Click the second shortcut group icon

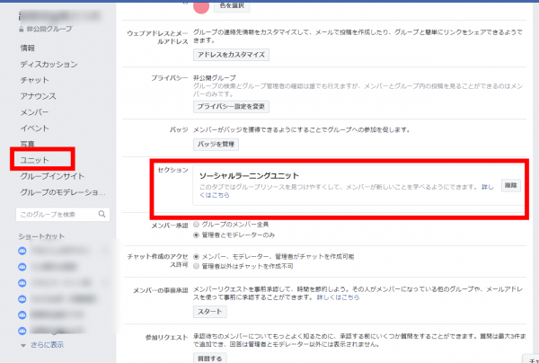(x=22, y=267)
